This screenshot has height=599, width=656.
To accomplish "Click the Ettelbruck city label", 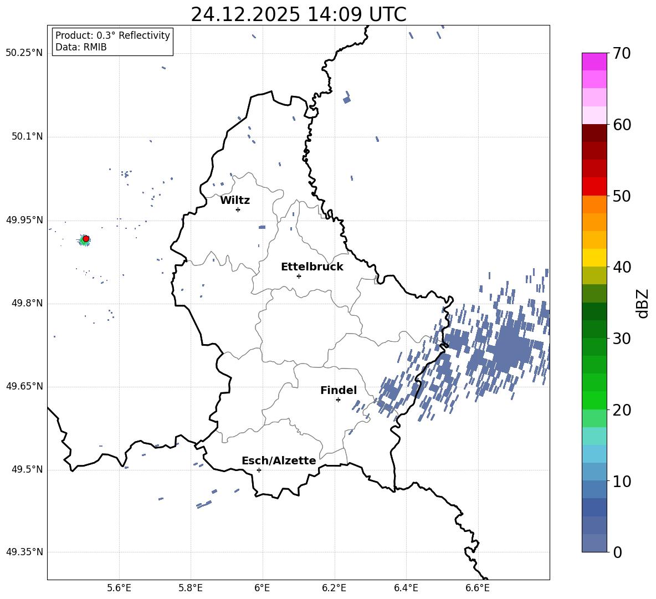I will pyautogui.click(x=312, y=267).
